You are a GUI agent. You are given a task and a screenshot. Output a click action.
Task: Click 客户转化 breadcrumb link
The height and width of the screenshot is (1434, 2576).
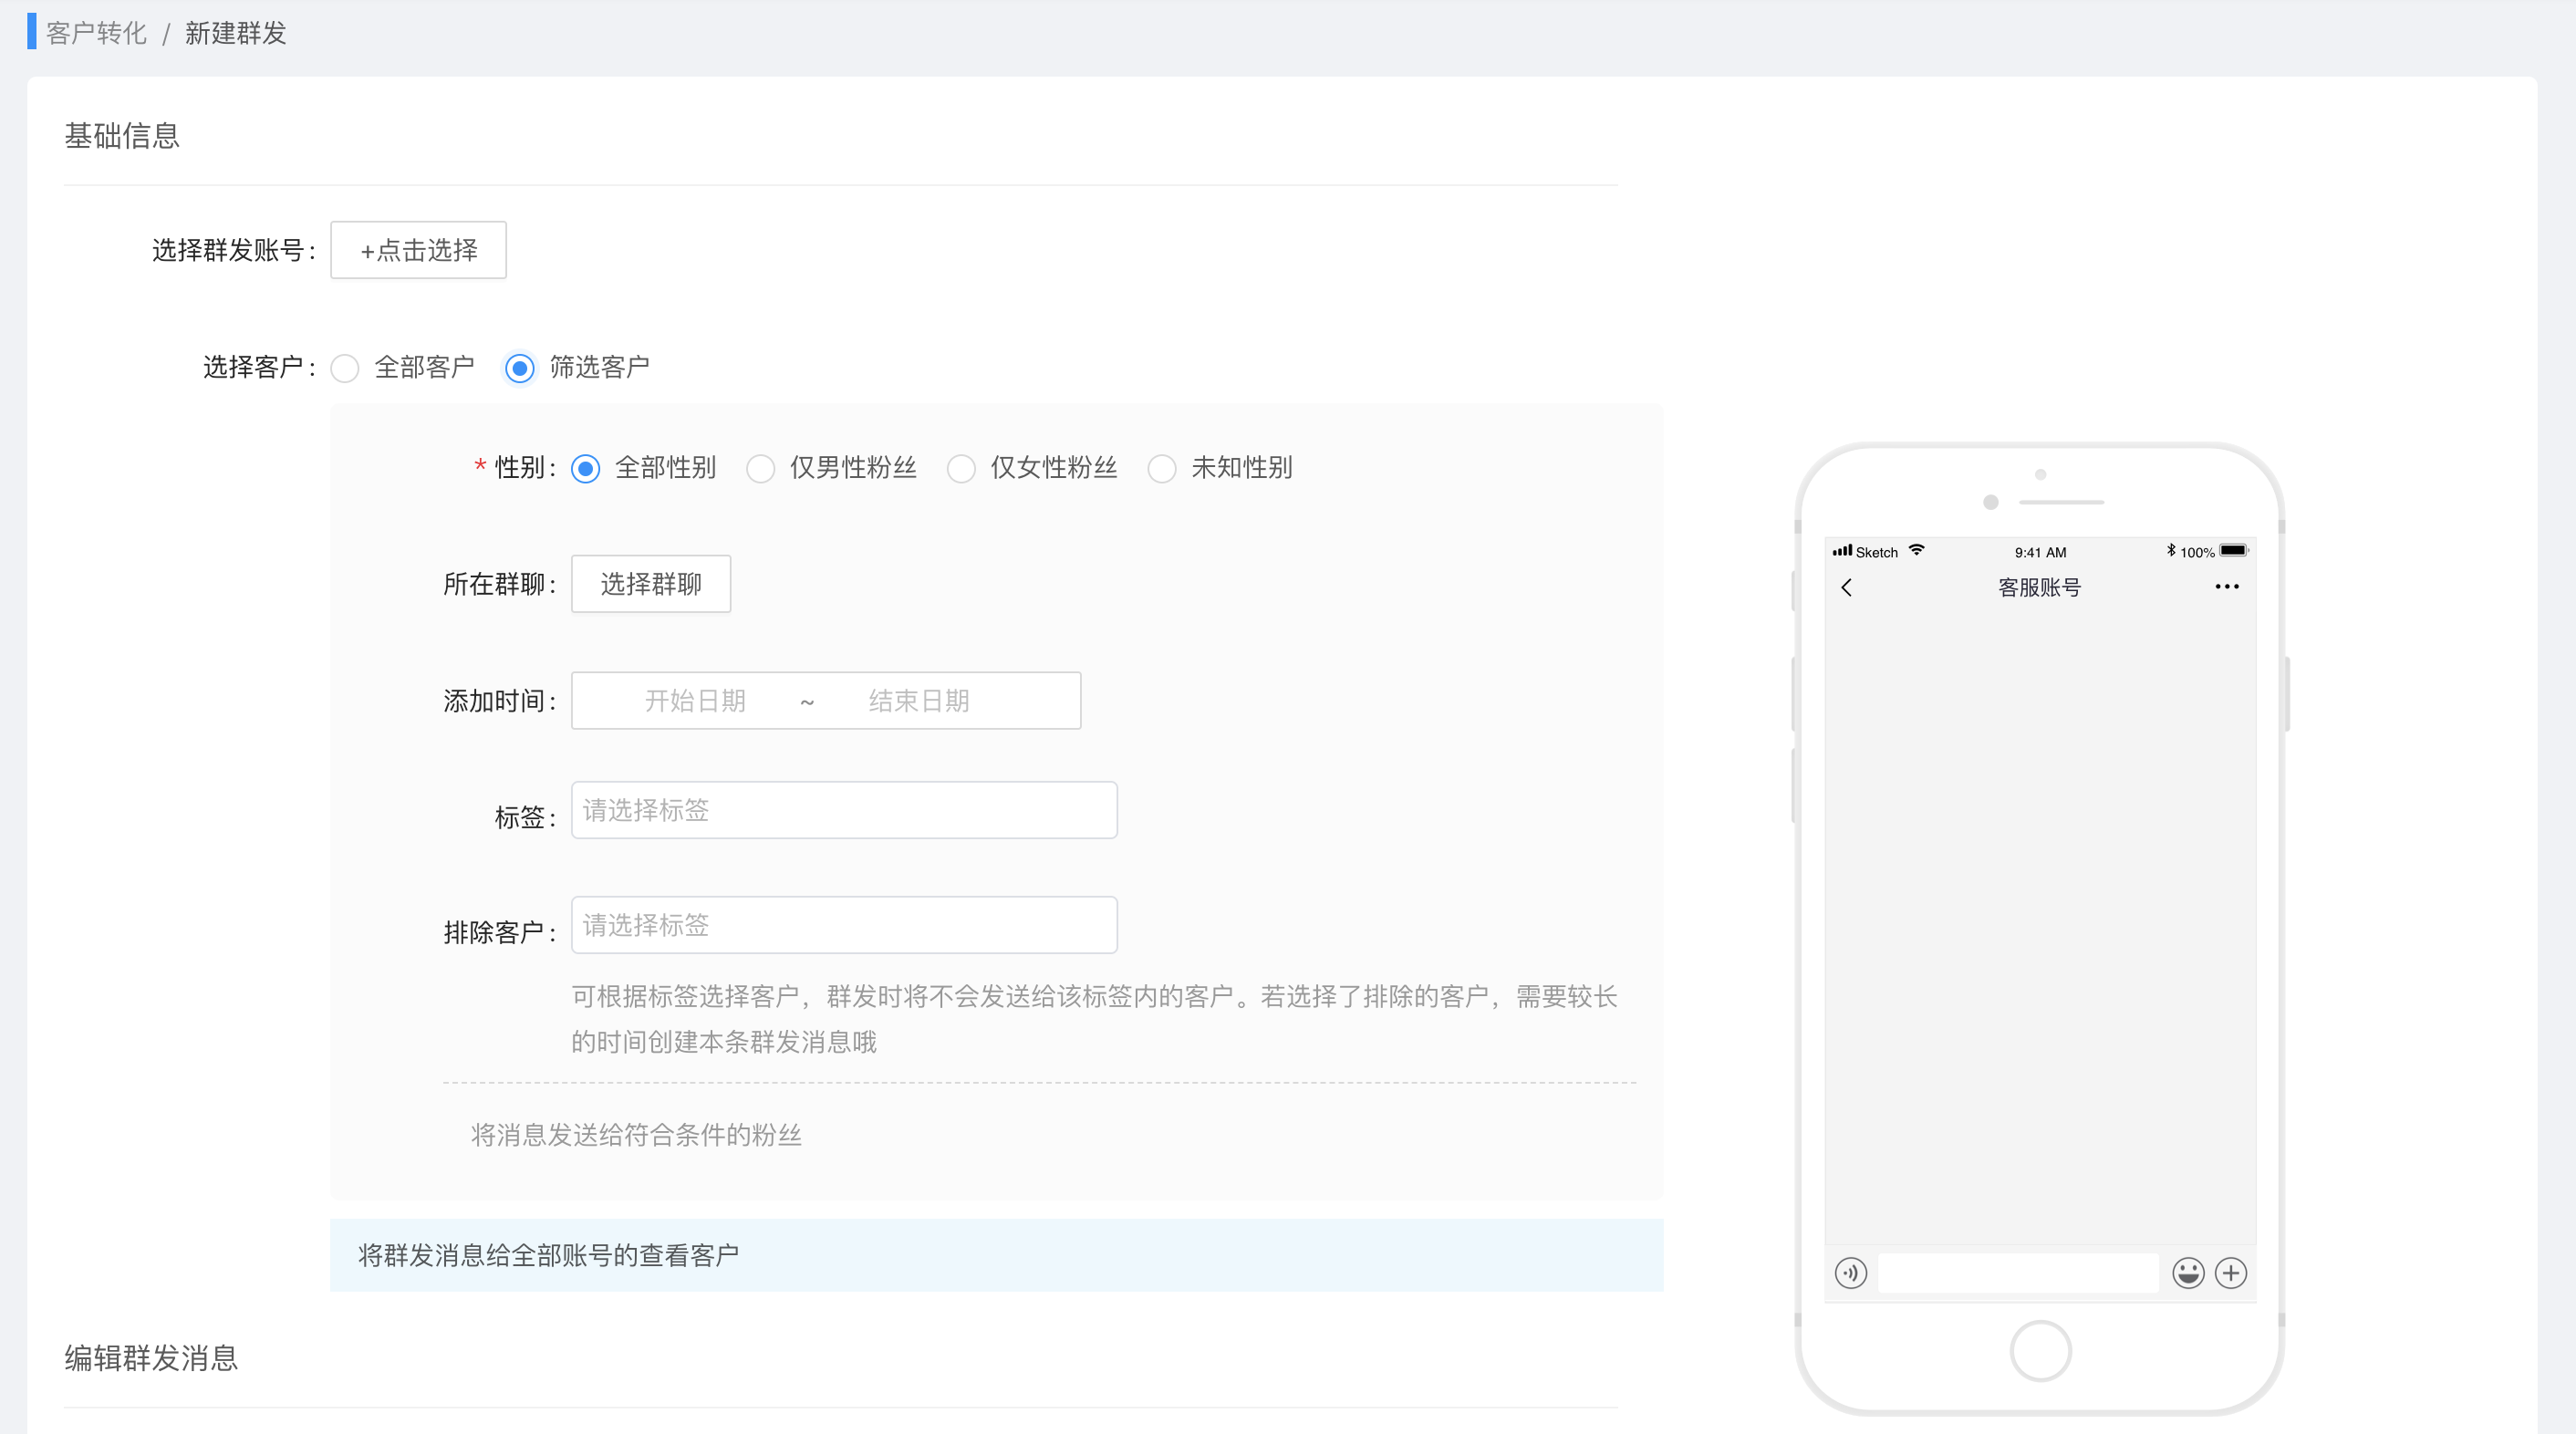point(96,33)
